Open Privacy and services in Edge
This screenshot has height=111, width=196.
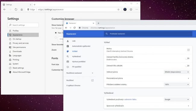[x=23, y=43]
